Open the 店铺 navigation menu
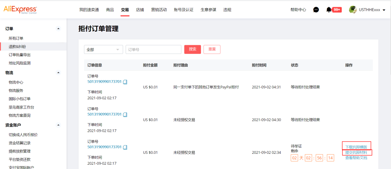The image size is (391, 169). [140, 10]
